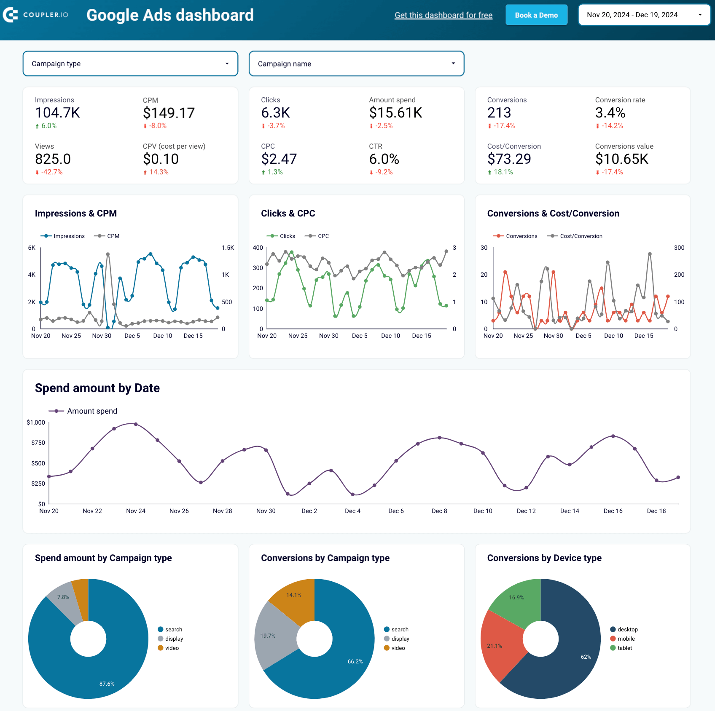Viewport: 715px width, 711px height.
Task: Click the 'Conversions by Device type' title
Action: click(x=544, y=558)
